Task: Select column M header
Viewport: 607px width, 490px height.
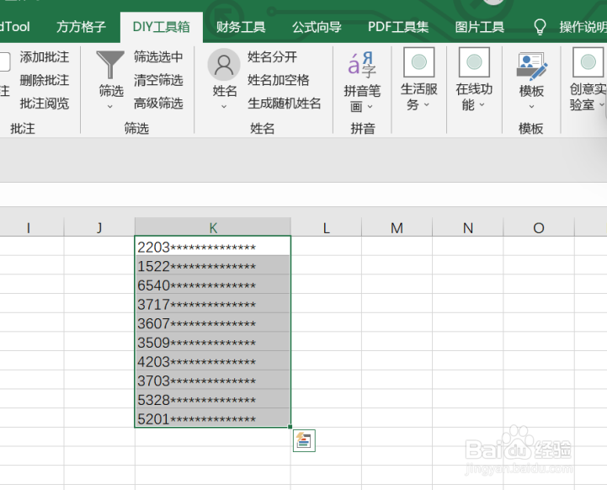Action: pos(397,227)
